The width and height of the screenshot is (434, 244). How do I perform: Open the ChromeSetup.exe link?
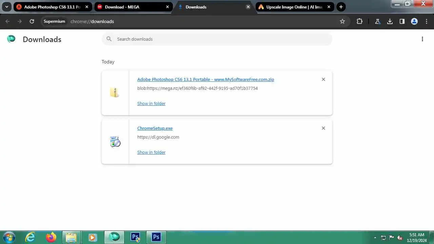tap(155, 128)
